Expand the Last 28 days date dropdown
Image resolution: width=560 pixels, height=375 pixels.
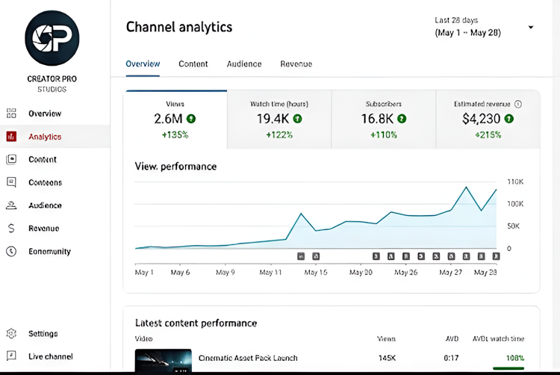(x=531, y=27)
